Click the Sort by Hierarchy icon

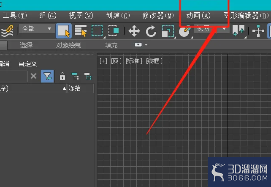pyautogui.click(x=75, y=76)
